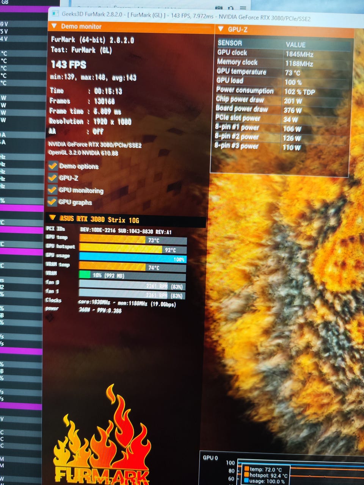Click the VALUE column header in GPU-Z

(295, 44)
